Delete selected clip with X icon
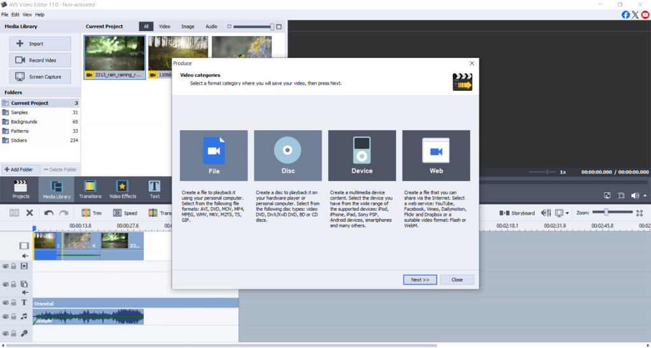Viewport: 651px width, 348px height. [29, 213]
